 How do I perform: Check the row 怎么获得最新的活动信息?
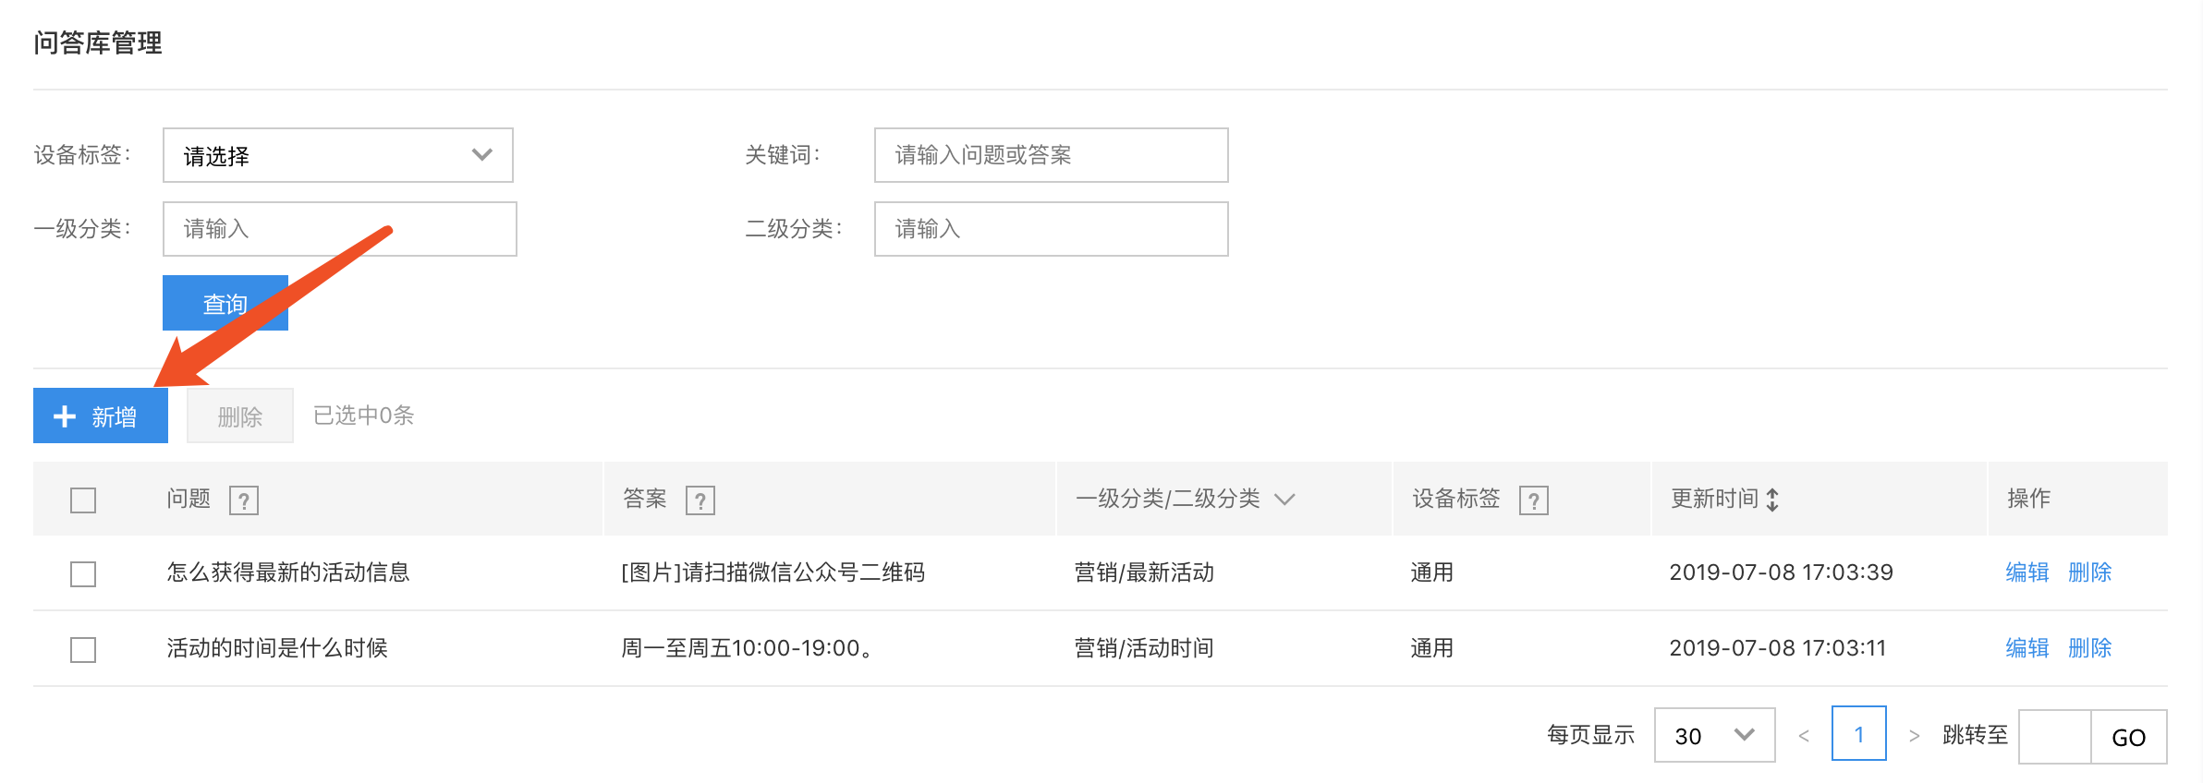tap(83, 574)
